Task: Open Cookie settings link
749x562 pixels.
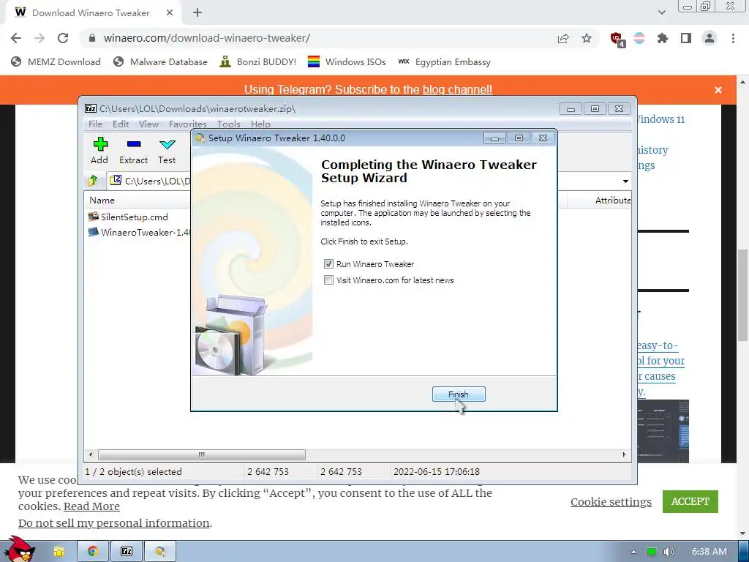Action: coord(611,502)
